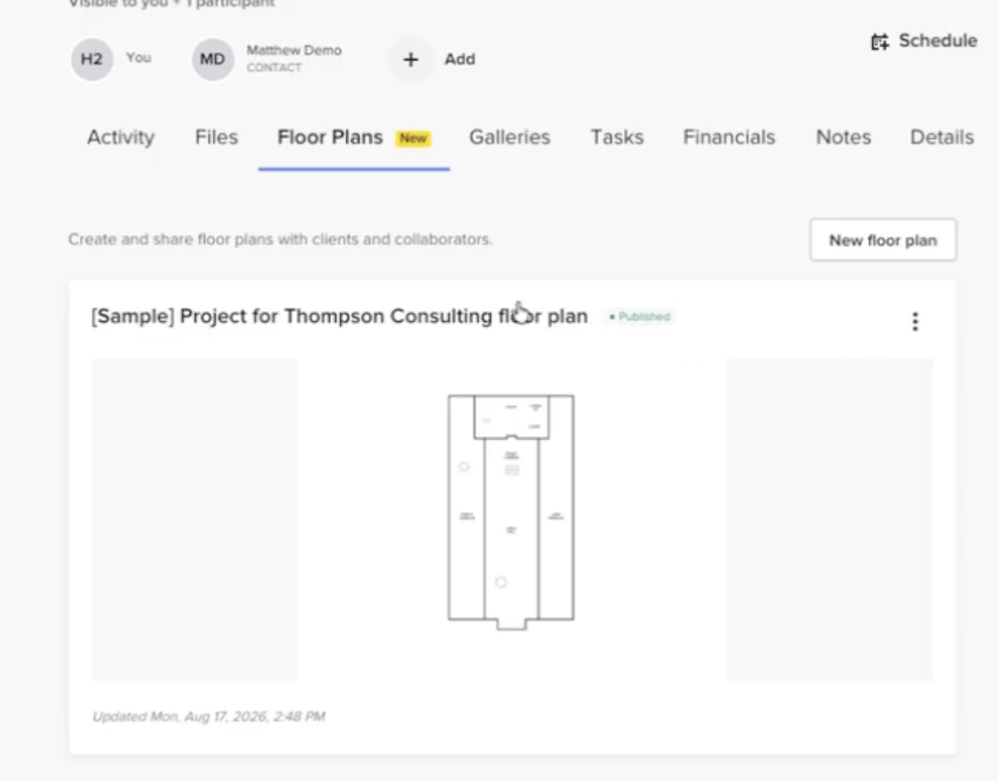Switch to the Activity tab
Image resolution: width=998 pixels, height=781 pixels.
click(x=121, y=137)
